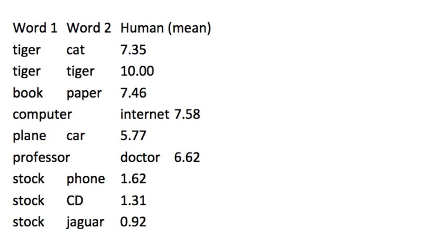This screenshot has height=241, width=441.
Task: Click the value 10.00 in tiger row
Action: click(137, 71)
